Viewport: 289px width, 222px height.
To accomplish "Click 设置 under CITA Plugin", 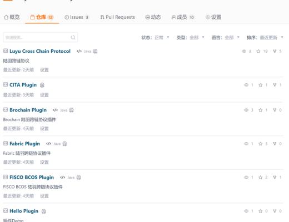I will coord(44,95).
